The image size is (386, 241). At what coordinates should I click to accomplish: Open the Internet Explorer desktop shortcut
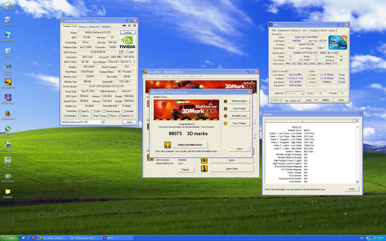8,67
